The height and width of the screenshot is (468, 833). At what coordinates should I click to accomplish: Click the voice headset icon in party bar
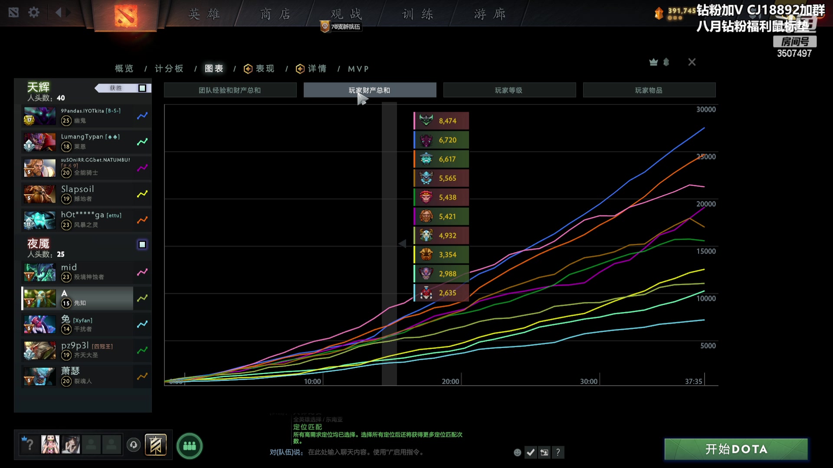(134, 445)
